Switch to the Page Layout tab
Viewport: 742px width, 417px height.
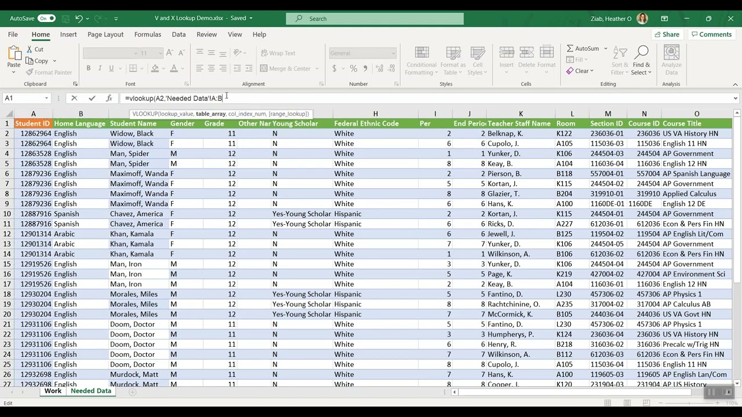pos(106,35)
